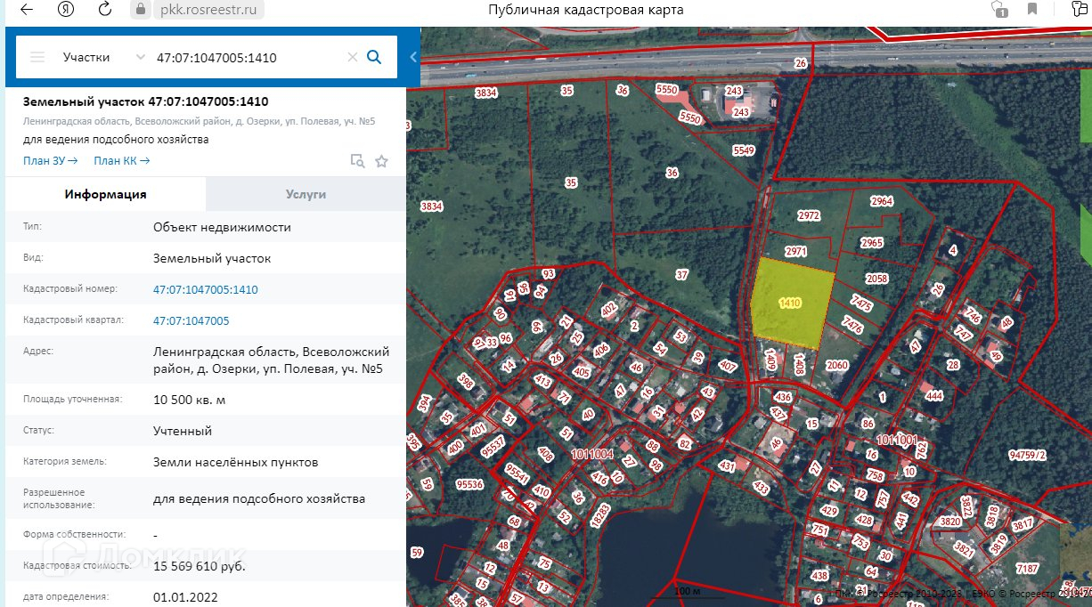Open cadastral quarter link 47:07:1047005
1092x607 pixels.
pos(191,320)
